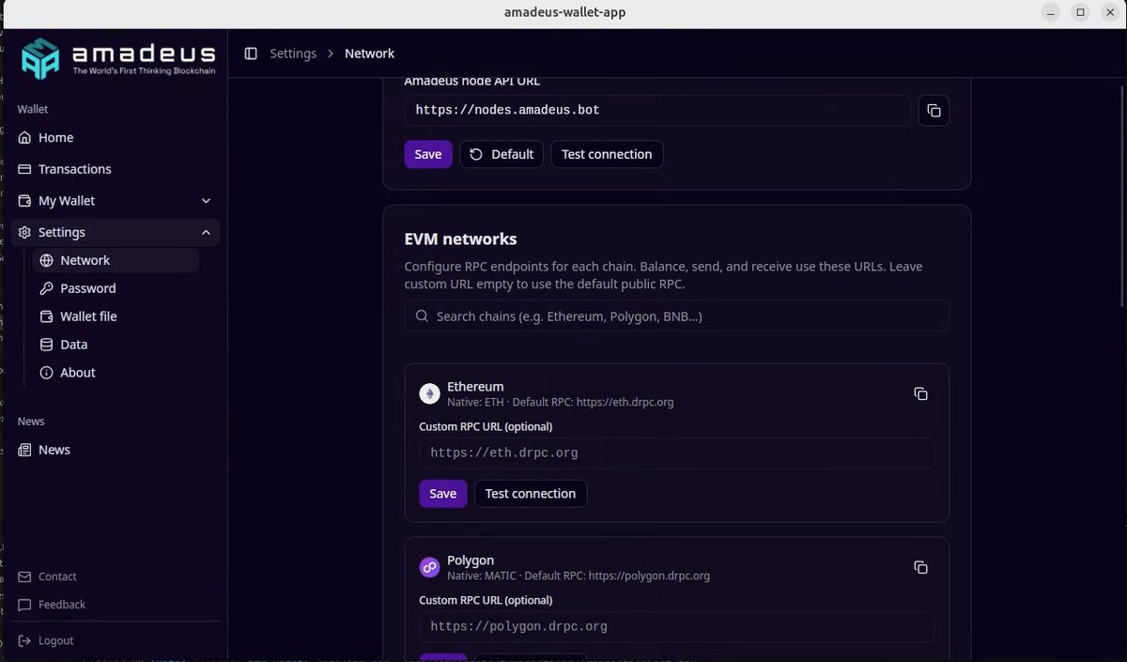The image size is (1127, 662).
Task: Click the Network globe icon
Action: pos(47,260)
